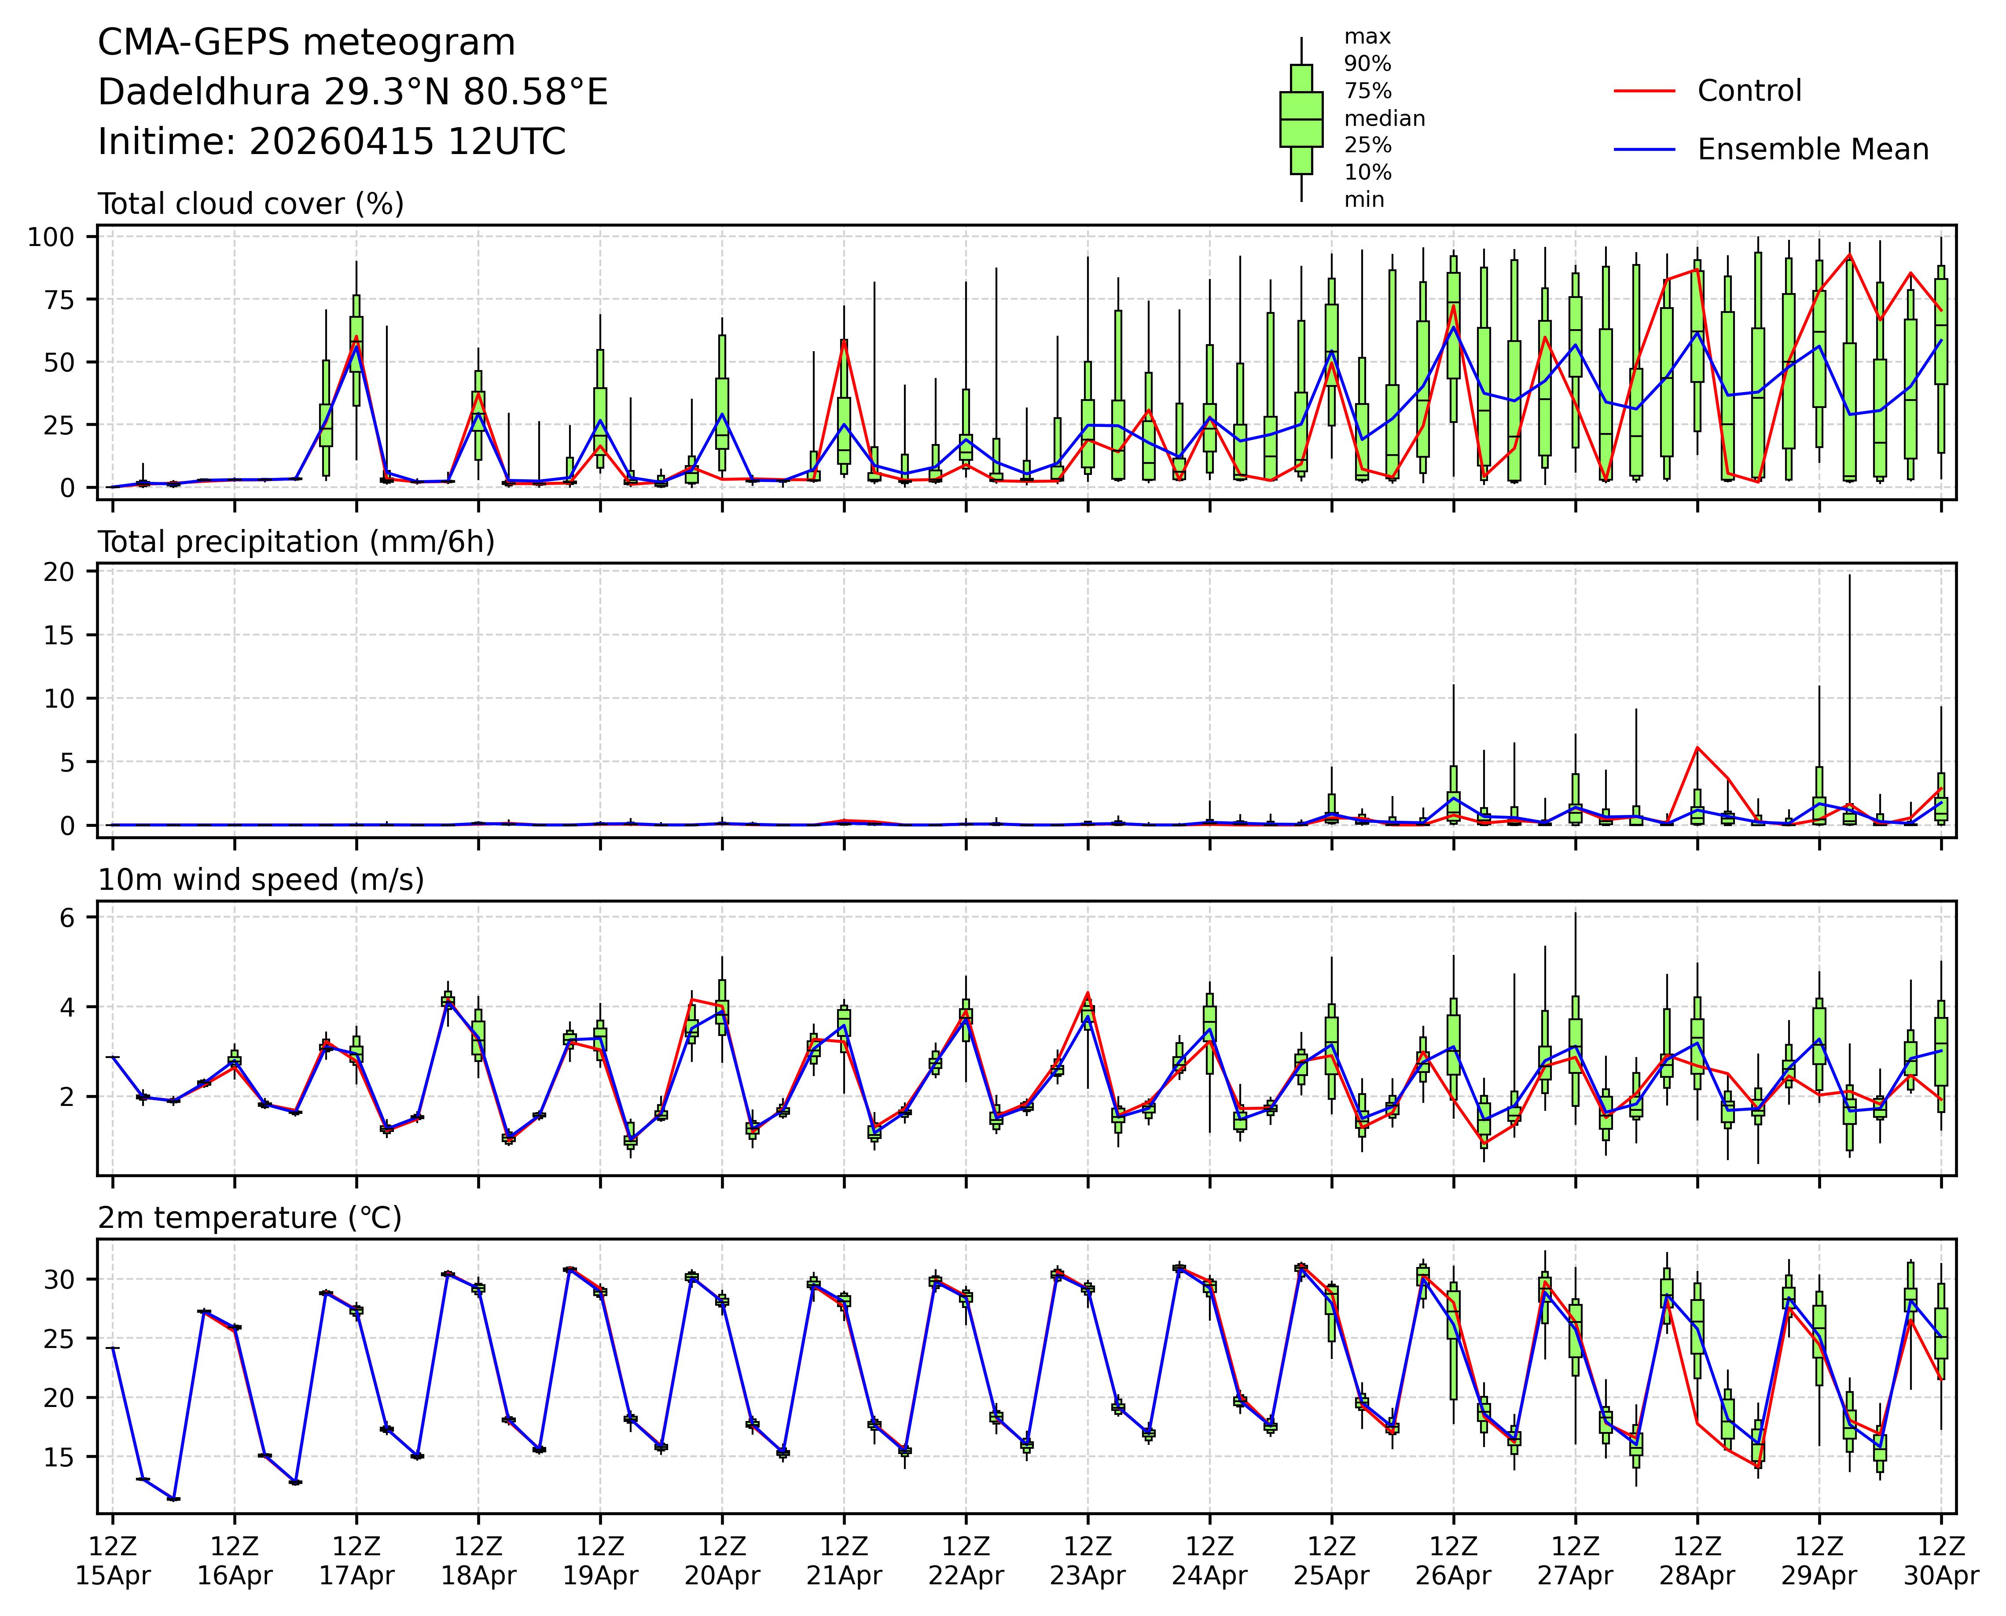2006x1616 pixels.
Task: Click the 'Total cloud cover (%)' panel title
Action: 250,204
